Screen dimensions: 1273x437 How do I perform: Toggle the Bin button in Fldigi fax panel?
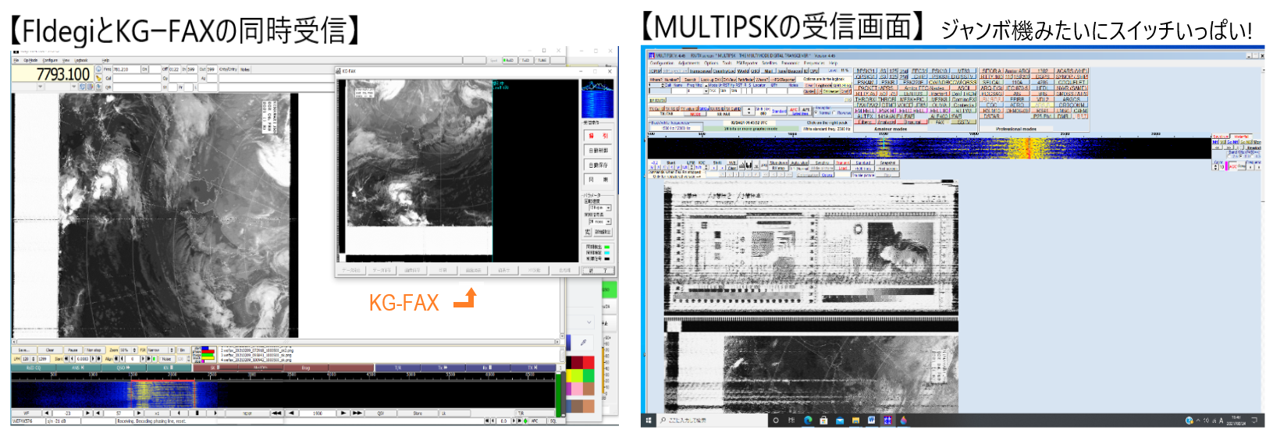(182, 350)
